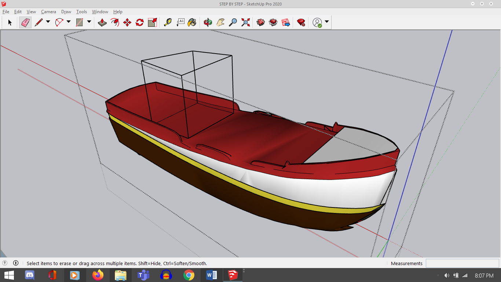The width and height of the screenshot is (501, 282).
Task: Switch to Word in the taskbar
Action: [212, 275]
